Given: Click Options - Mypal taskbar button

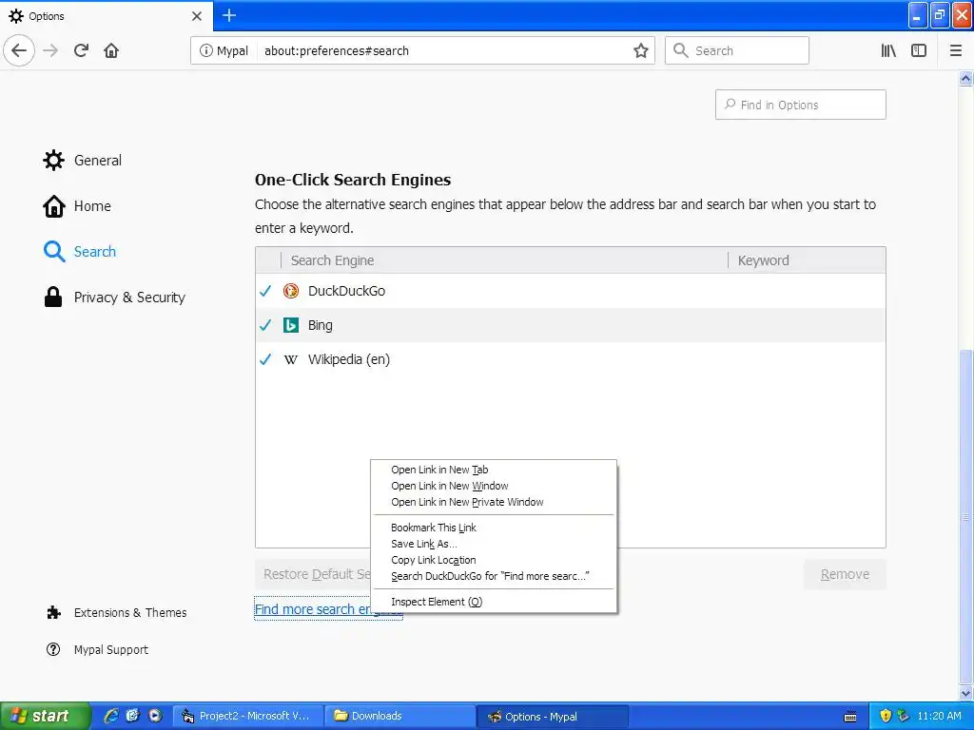Looking at the screenshot, I should pyautogui.click(x=554, y=717).
